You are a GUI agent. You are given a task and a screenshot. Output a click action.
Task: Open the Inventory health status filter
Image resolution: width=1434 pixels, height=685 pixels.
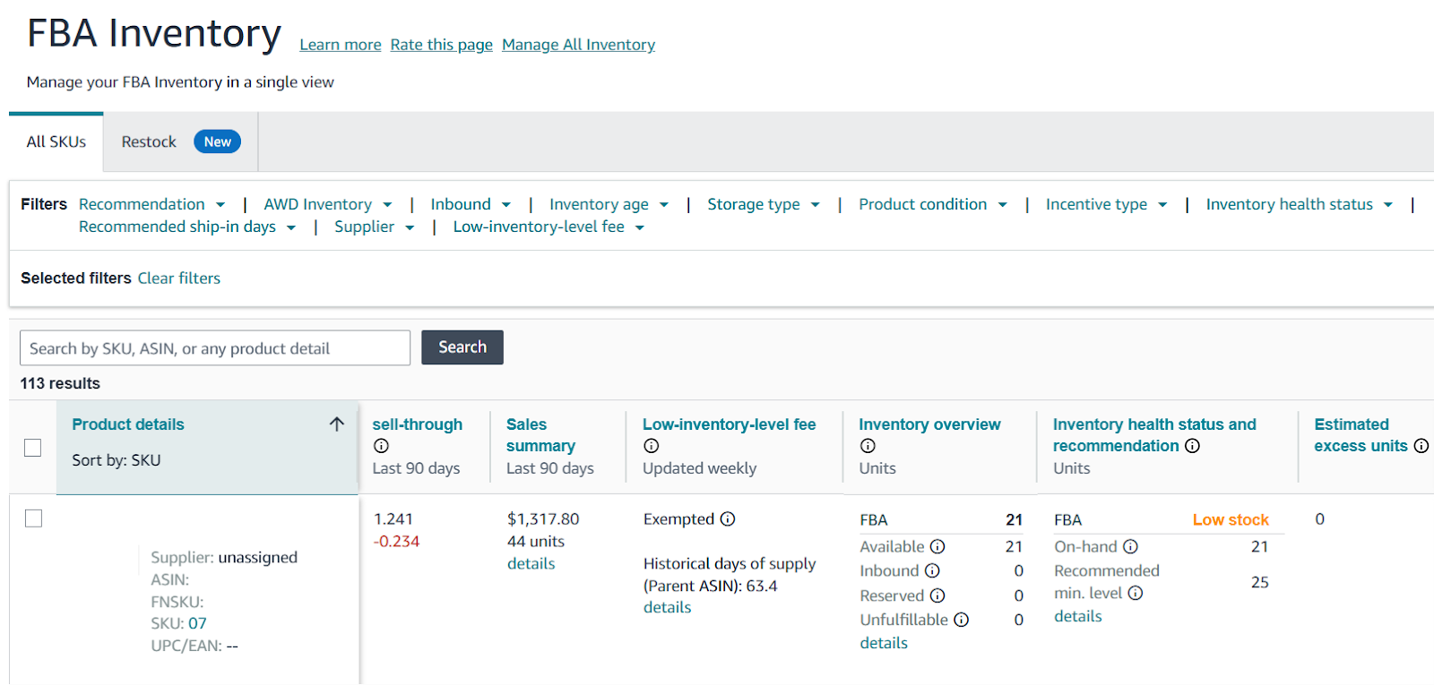(1300, 205)
